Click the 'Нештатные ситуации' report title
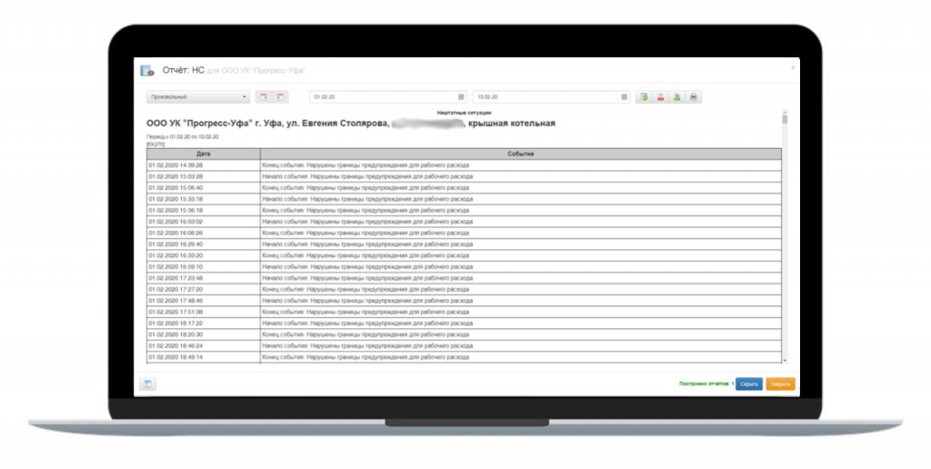This screenshot has width=931, height=469. pyautogui.click(x=464, y=112)
